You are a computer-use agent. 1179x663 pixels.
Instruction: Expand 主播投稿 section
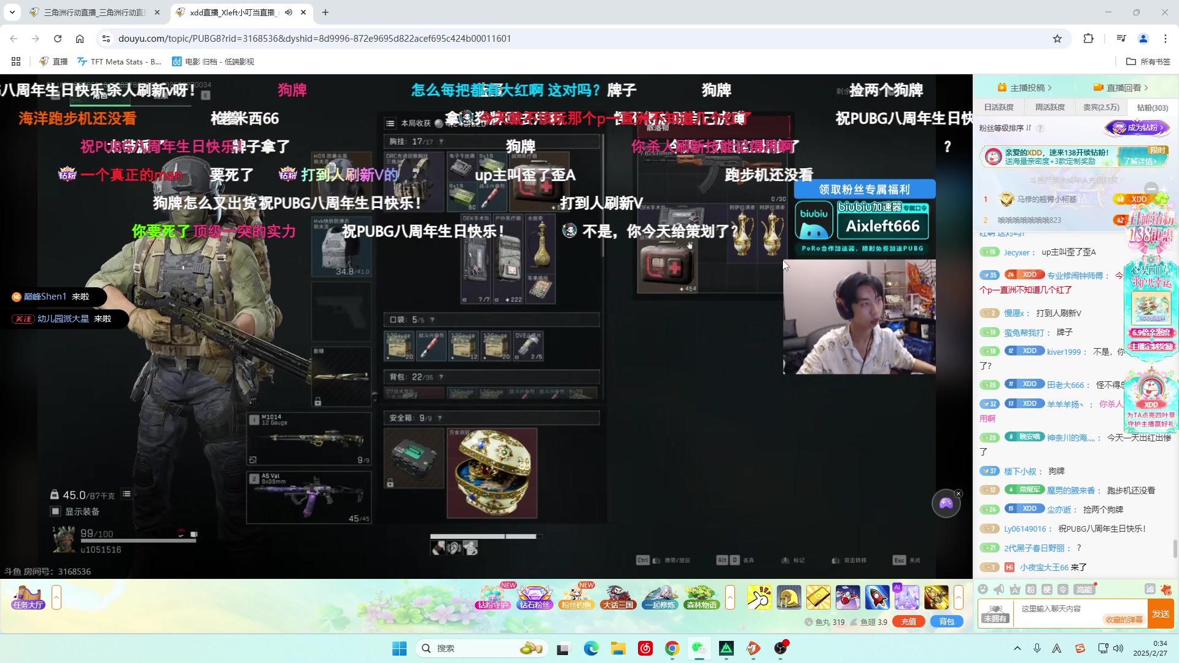[1025, 88]
